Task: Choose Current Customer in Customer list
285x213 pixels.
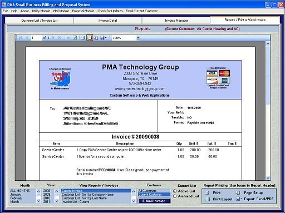Action: [154, 195]
